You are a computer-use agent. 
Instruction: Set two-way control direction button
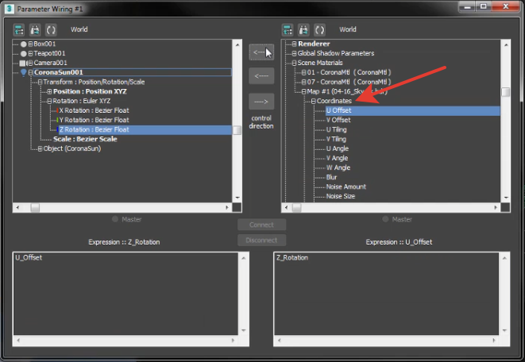click(261, 52)
